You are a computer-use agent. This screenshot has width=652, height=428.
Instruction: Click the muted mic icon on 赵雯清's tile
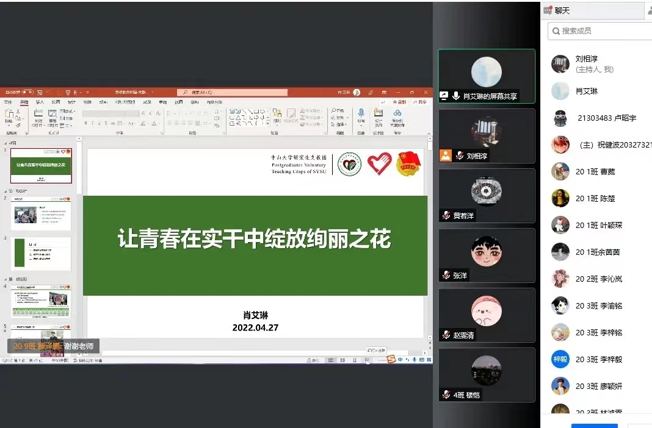[446, 335]
